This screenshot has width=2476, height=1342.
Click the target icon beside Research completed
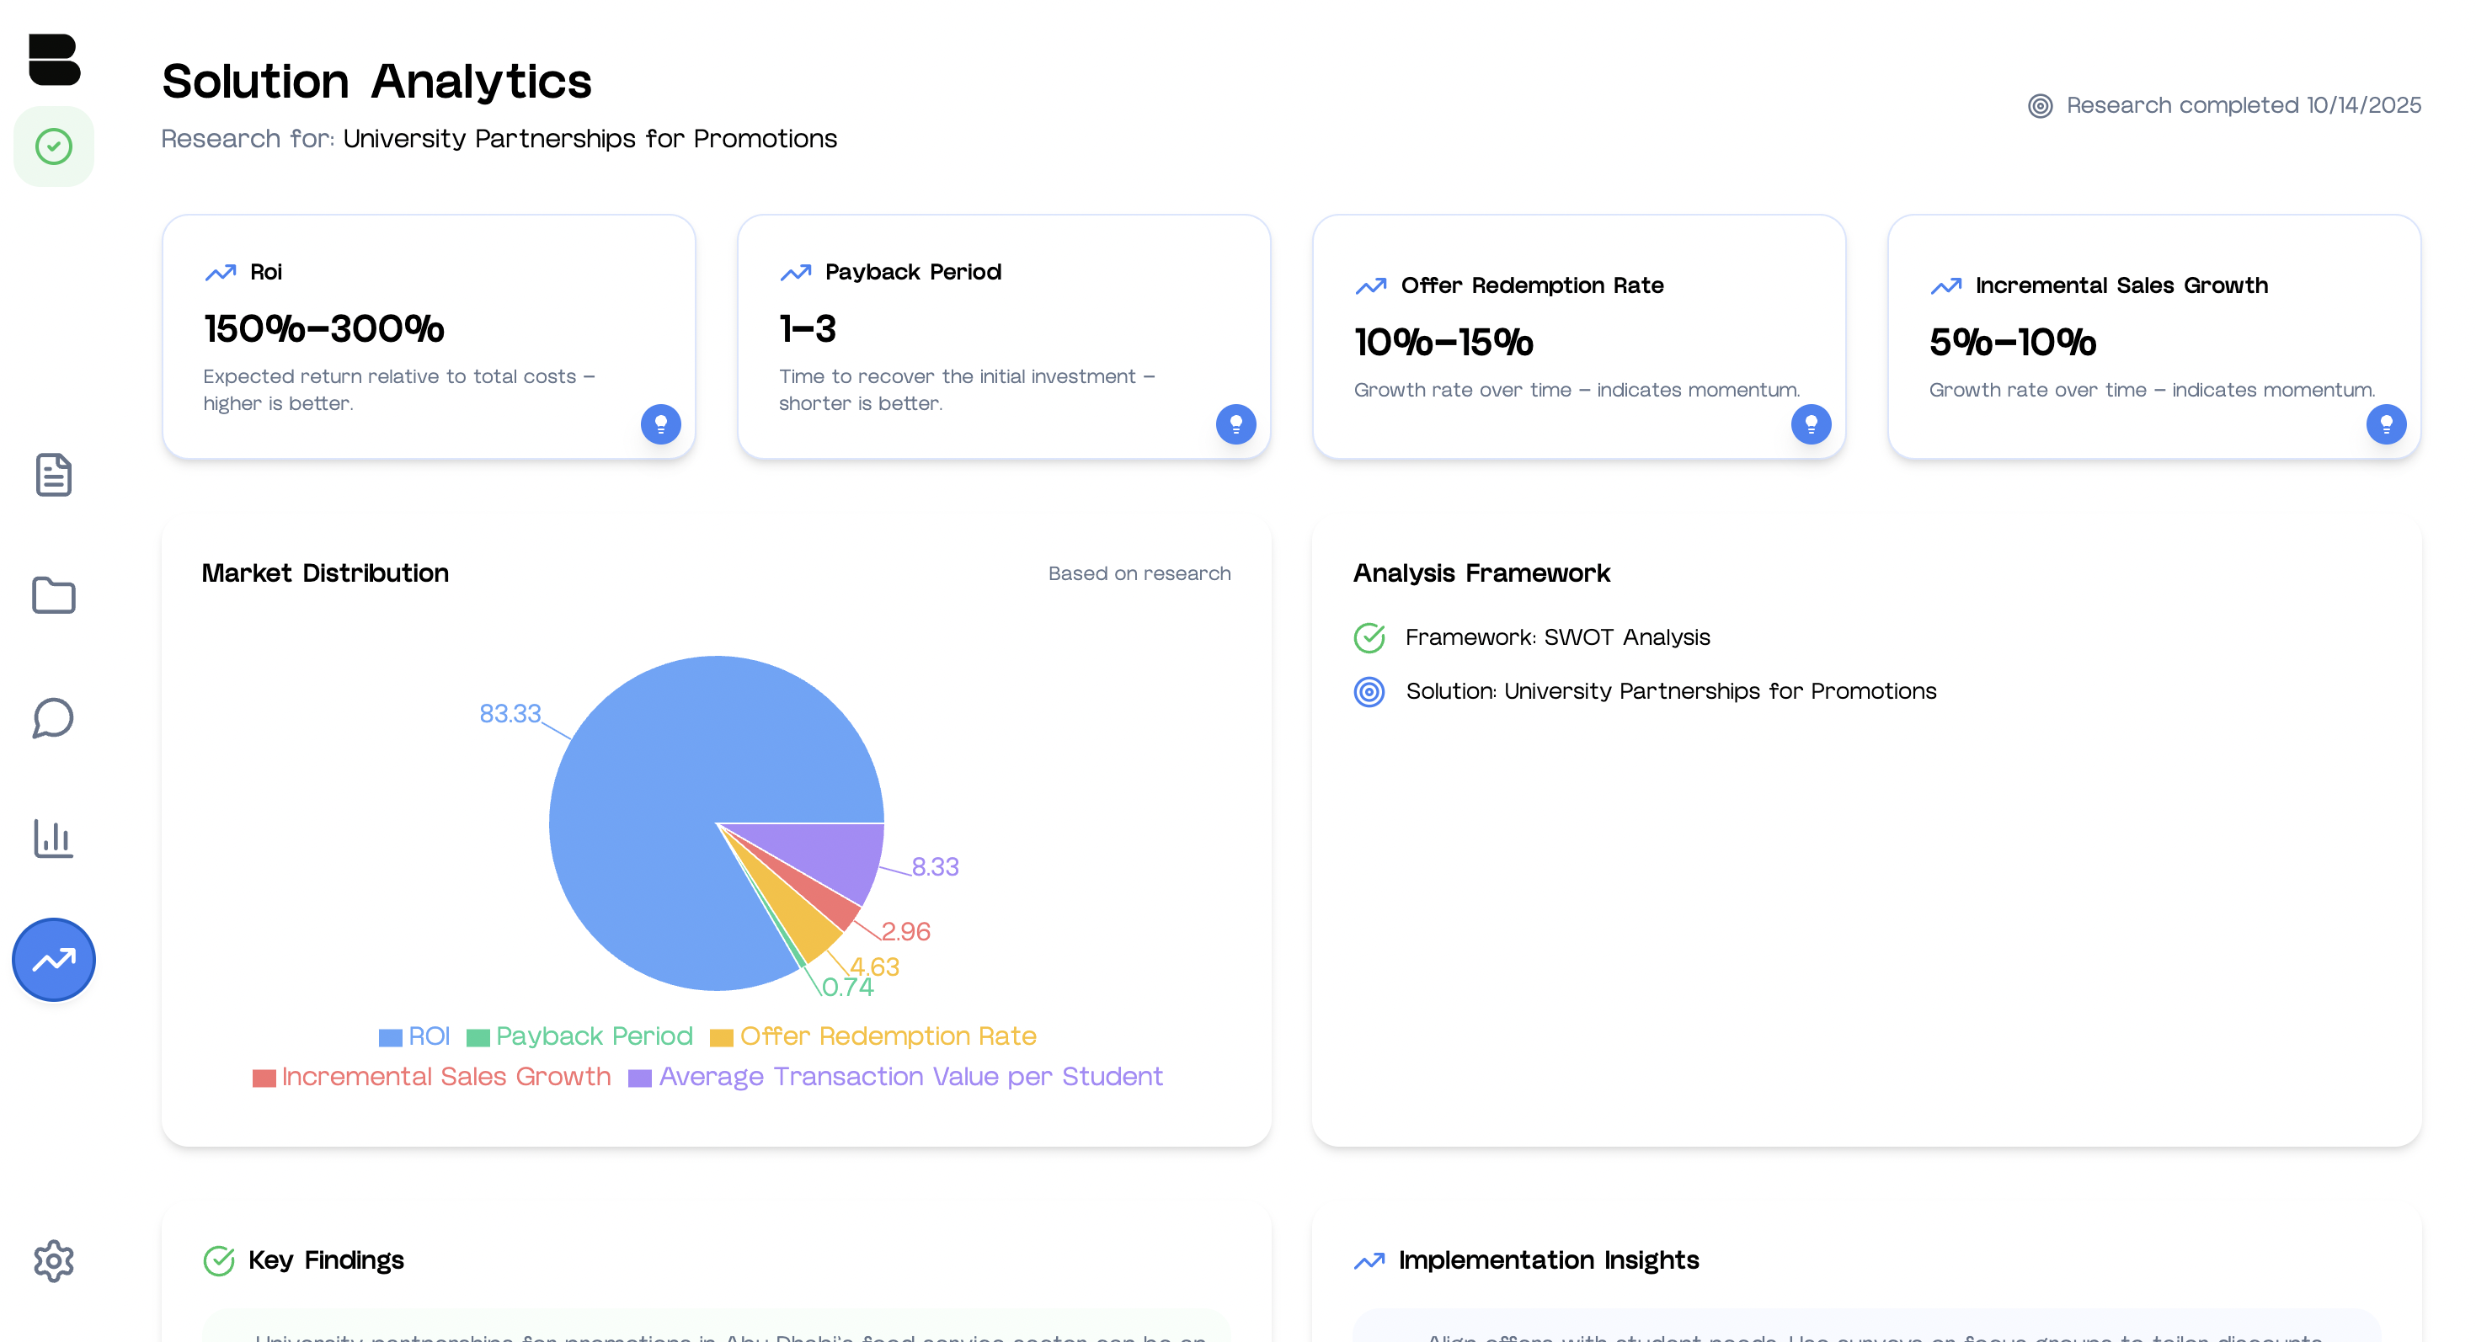click(x=2041, y=106)
